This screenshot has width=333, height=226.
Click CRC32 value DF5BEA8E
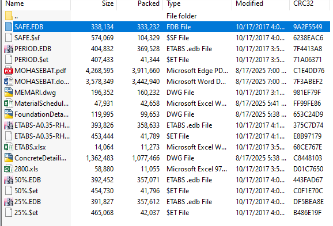(x=309, y=202)
